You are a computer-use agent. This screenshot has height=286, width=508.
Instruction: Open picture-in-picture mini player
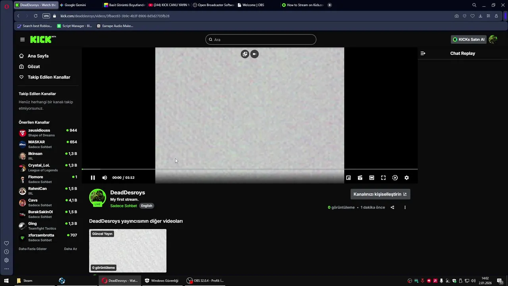(348, 178)
